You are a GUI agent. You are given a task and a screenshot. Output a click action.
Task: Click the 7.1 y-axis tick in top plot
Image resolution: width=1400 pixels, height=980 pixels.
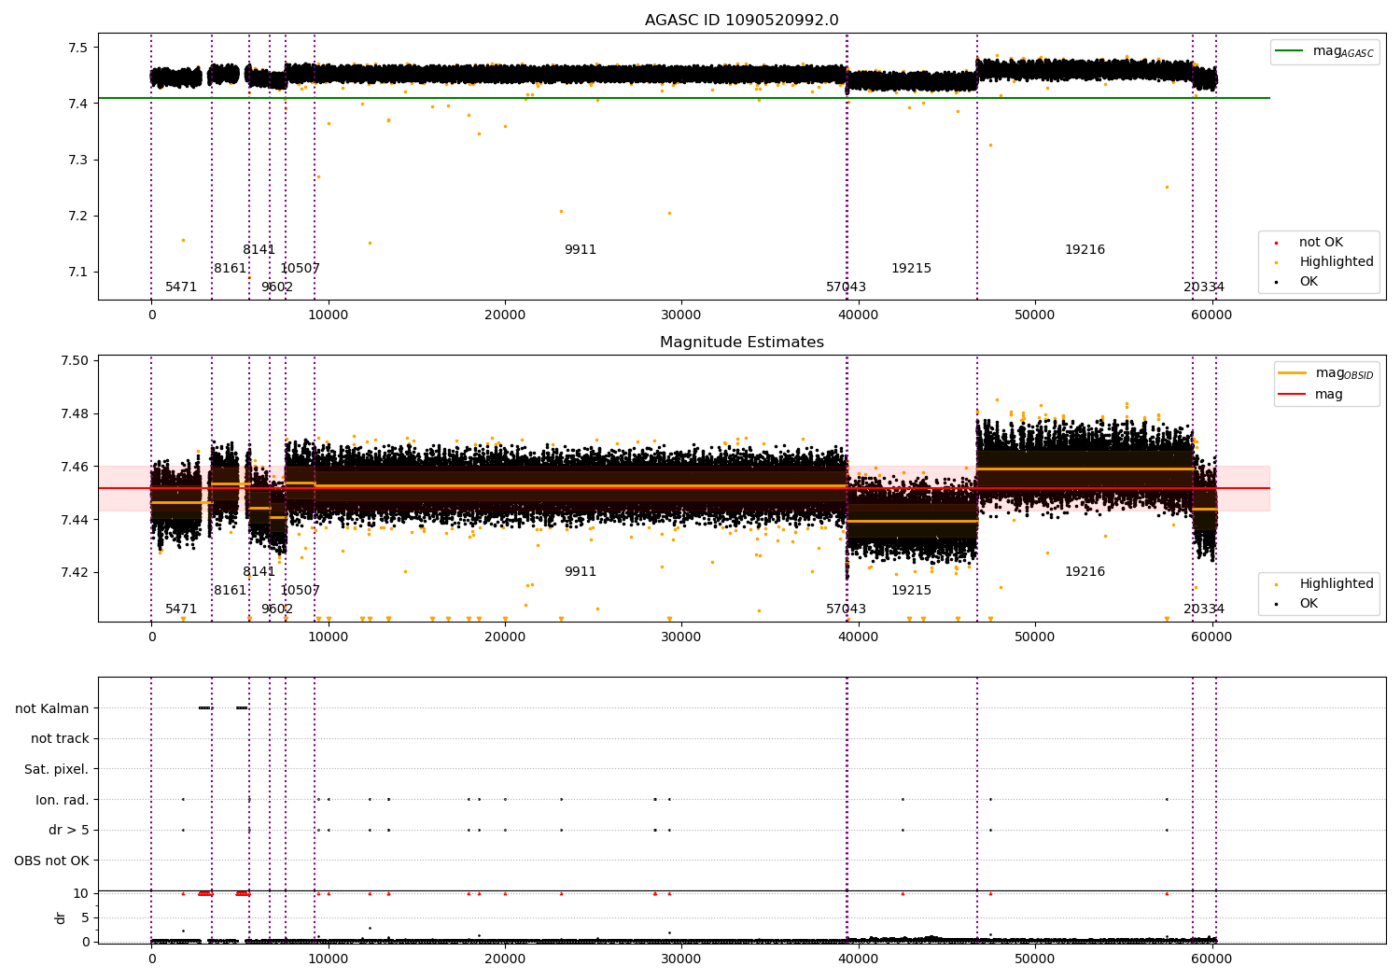78,273
